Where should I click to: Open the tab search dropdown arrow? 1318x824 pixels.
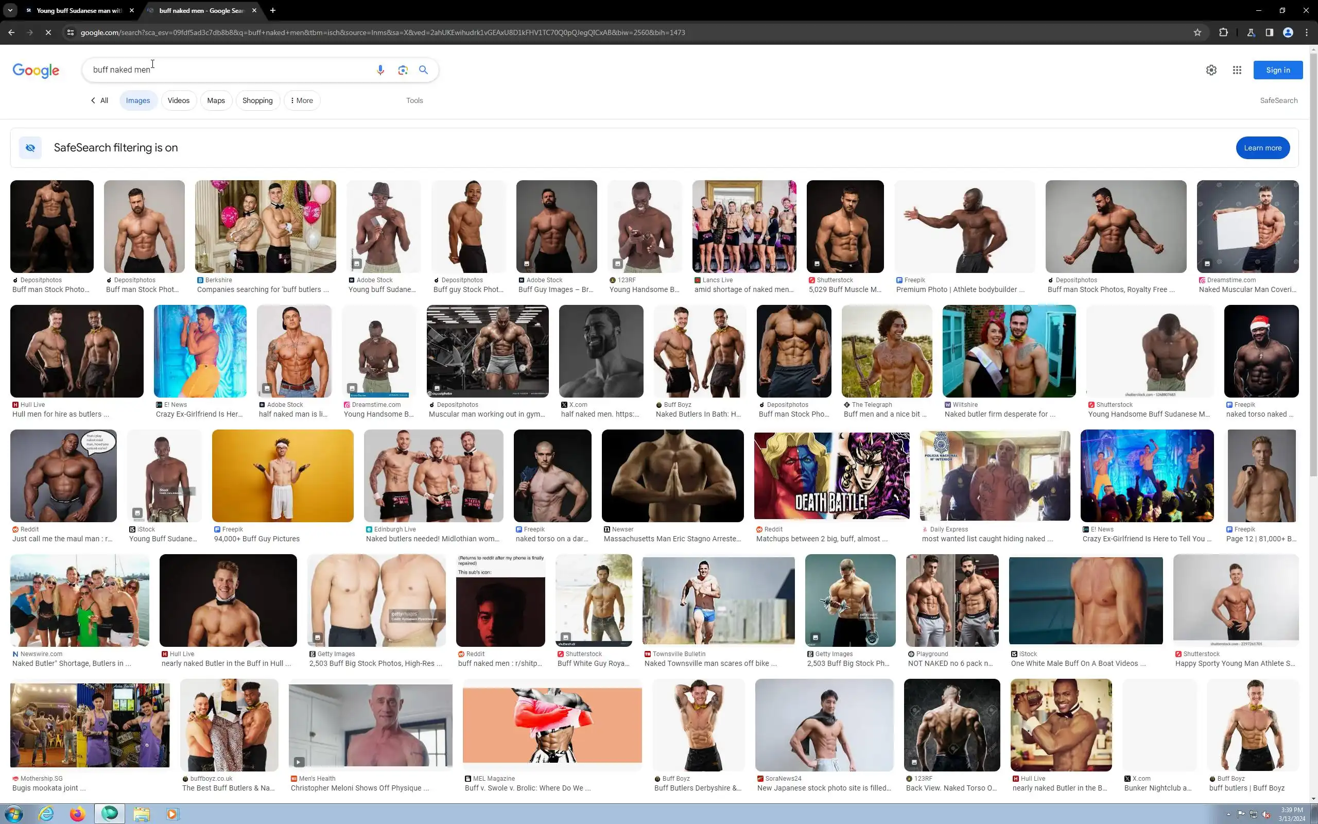tap(10, 10)
